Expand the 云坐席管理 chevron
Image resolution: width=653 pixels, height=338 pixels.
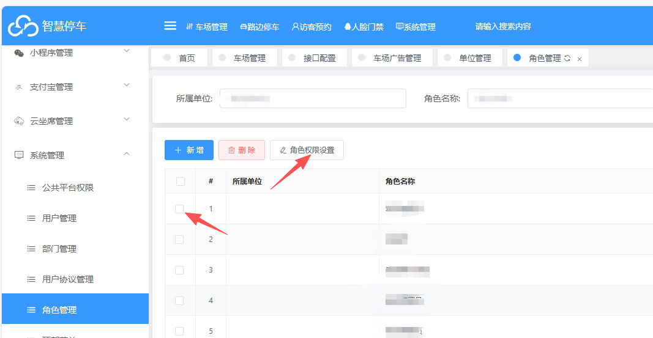[127, 119]
